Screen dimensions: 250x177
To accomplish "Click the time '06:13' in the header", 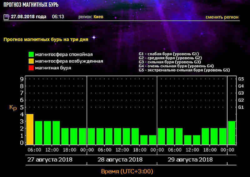I will [58, 17].
